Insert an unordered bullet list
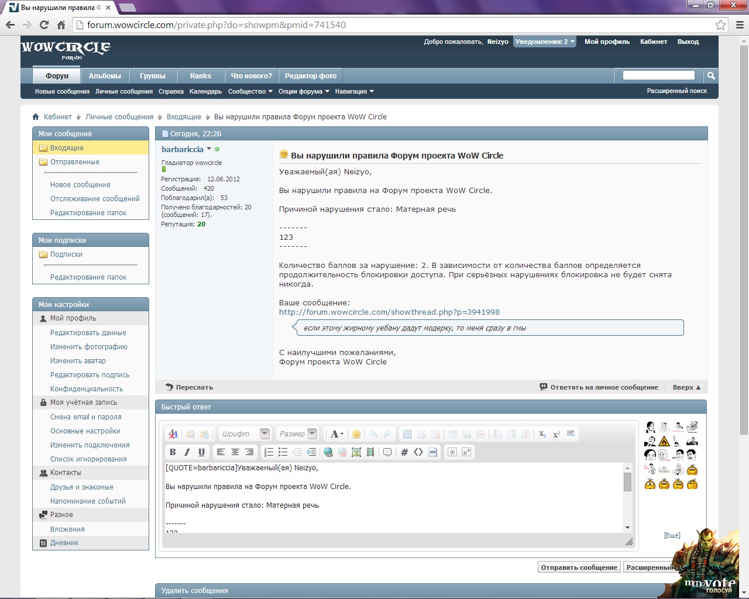The image size is (749, 599). pyautogui.click(x=283, y=452)
